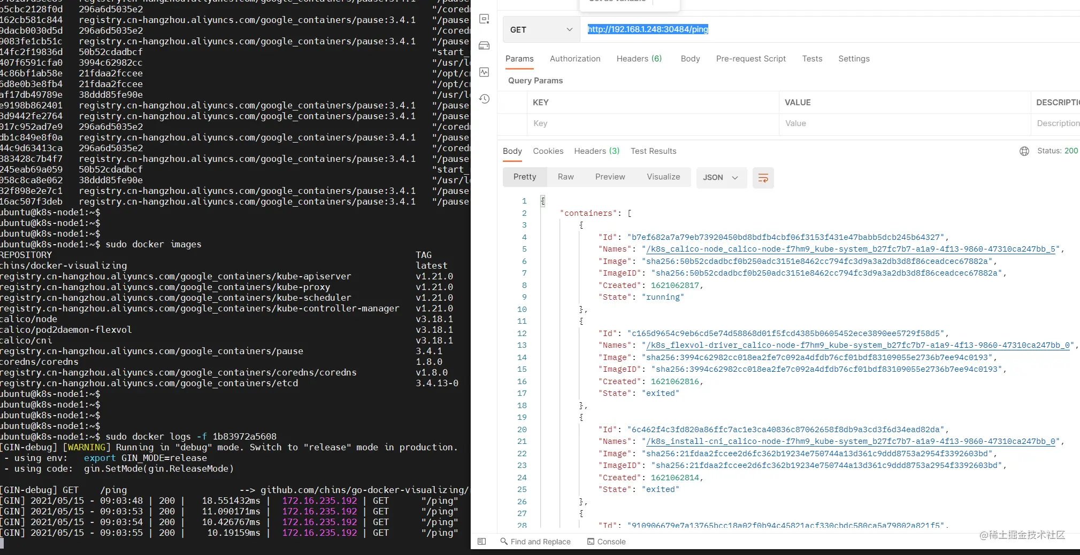Image resolution: width=1080 pixels, height=555 pixels.
Task: Open the Environments sidebar icon in Postman
Action: tap(484, 19)
